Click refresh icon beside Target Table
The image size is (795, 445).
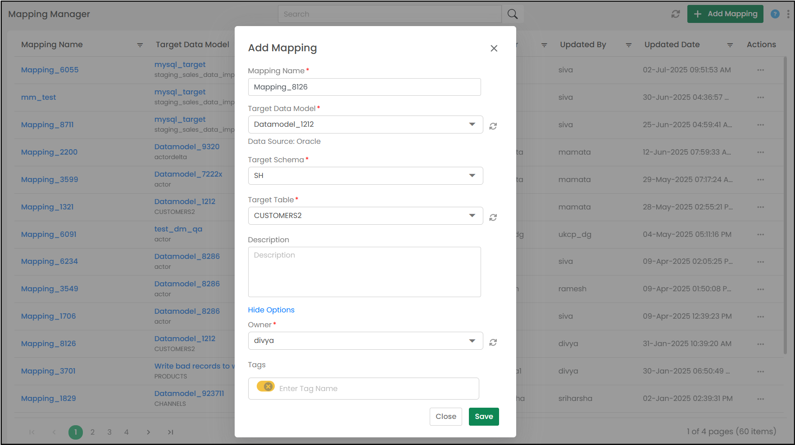(493, 218)
